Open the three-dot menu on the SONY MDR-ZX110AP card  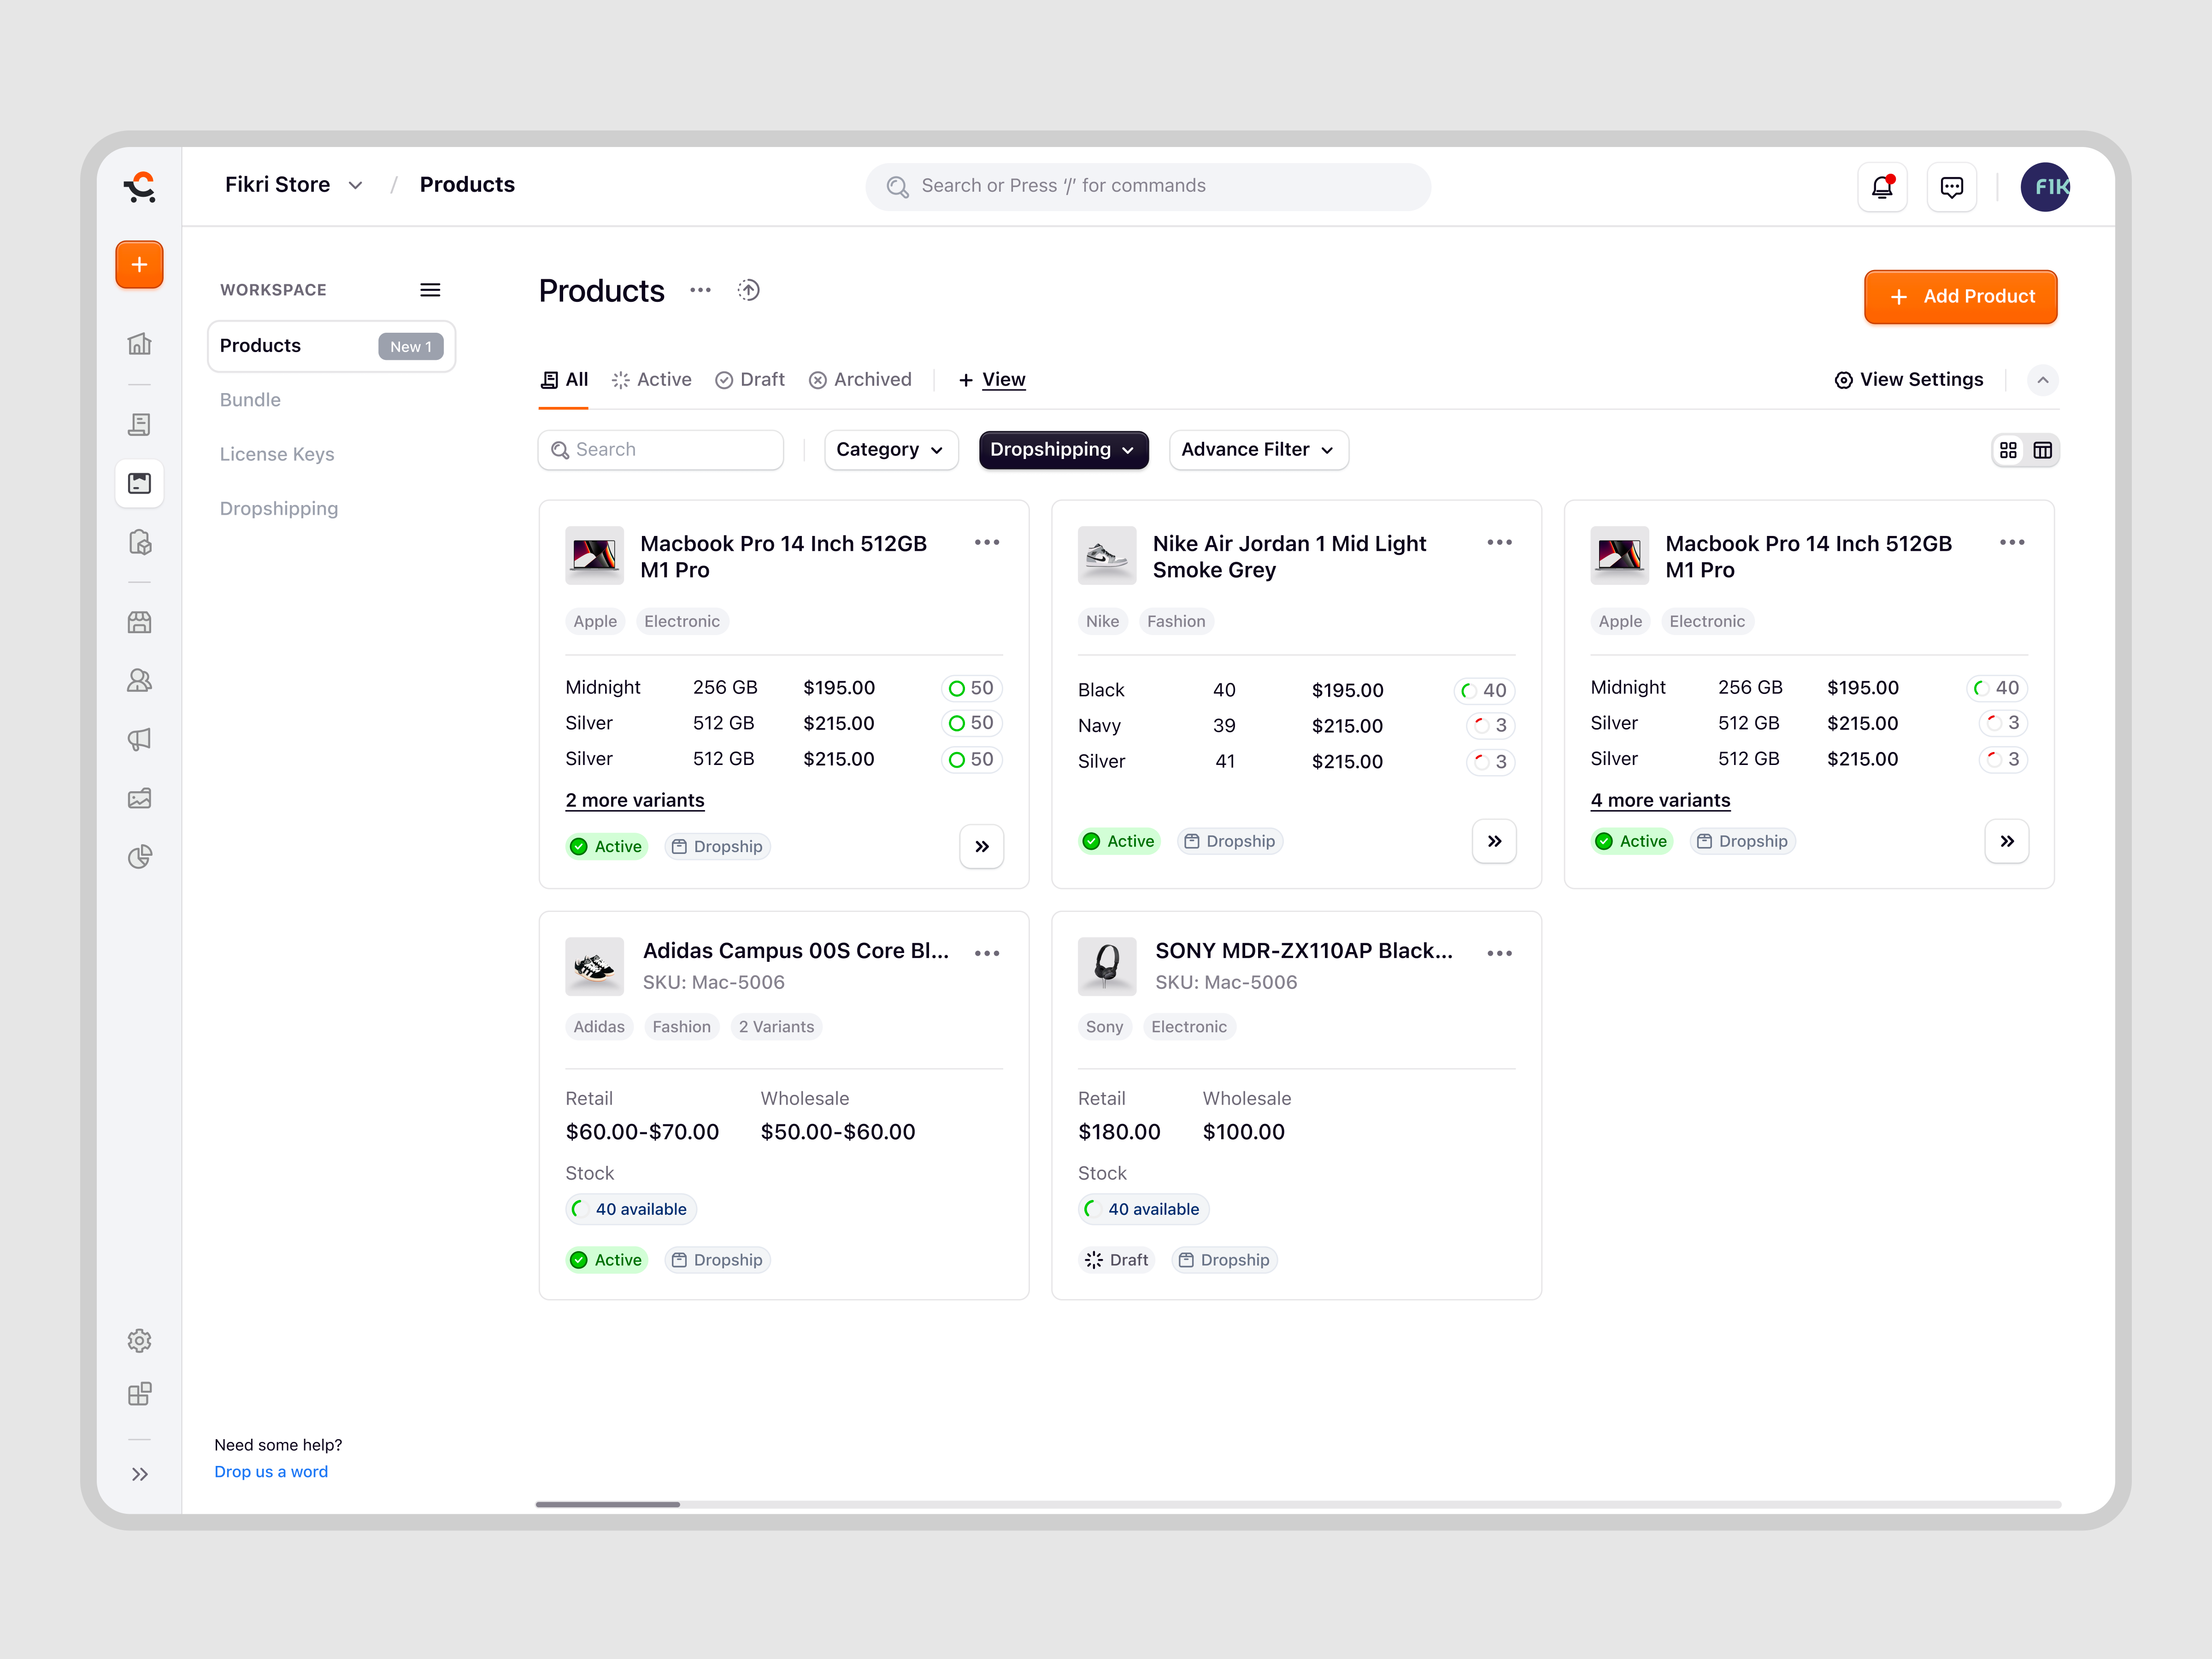coord(1499,953)
